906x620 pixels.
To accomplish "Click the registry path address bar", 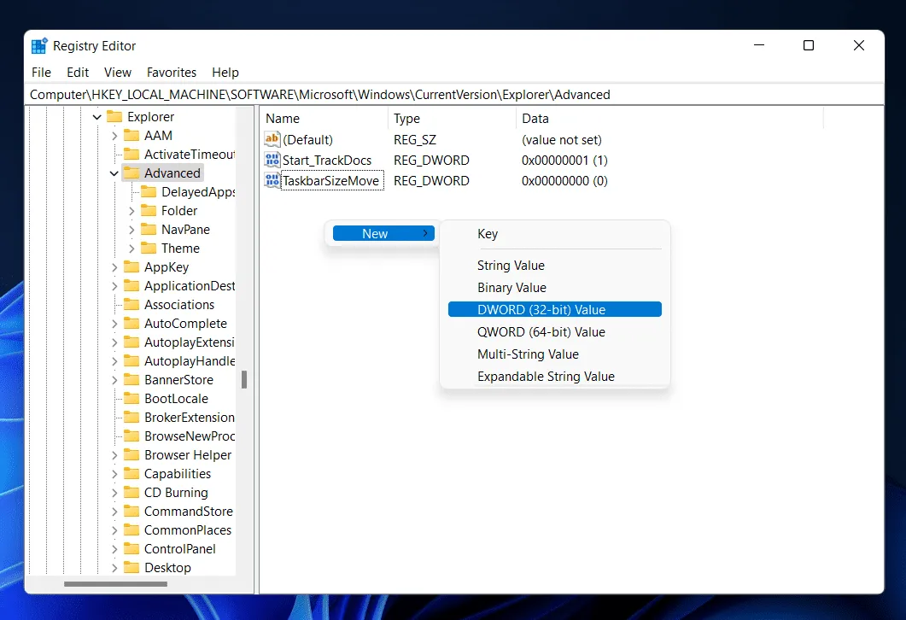I will pyautogui.click(x=454, y=95).
